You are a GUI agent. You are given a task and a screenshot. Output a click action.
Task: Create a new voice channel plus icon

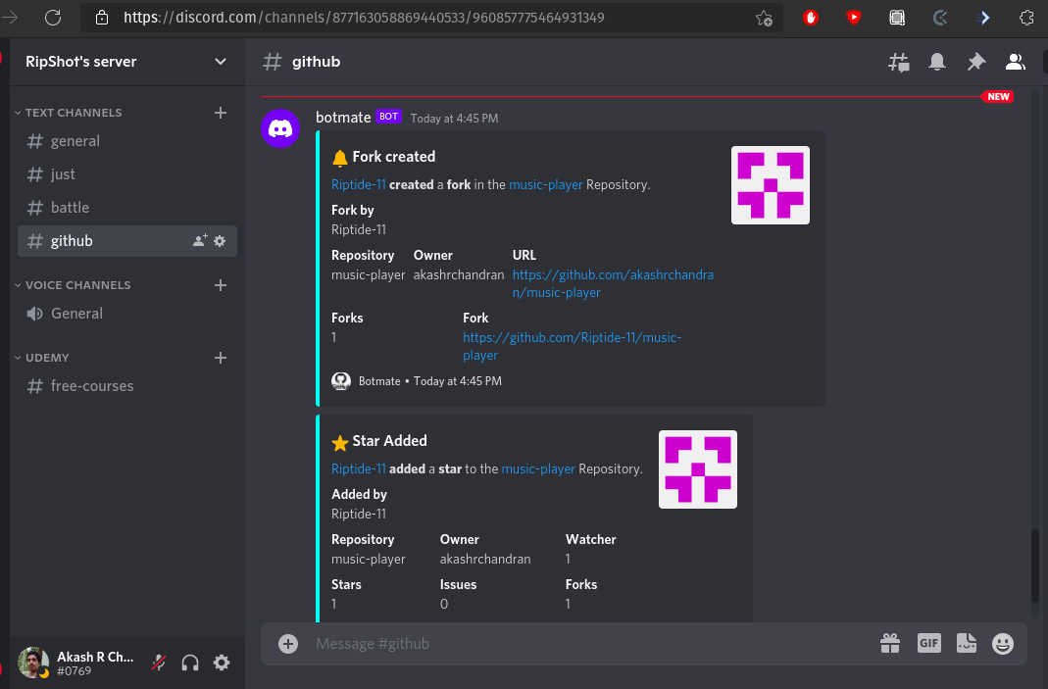pyautogui.click(x=221, y=285)
